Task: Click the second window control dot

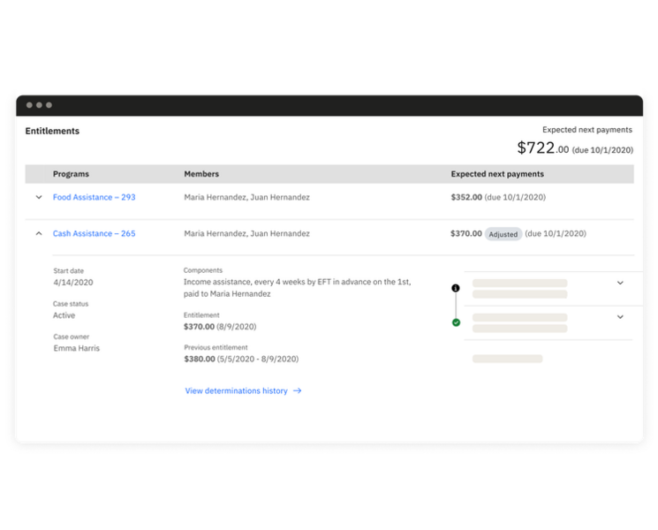Action: 39,105
